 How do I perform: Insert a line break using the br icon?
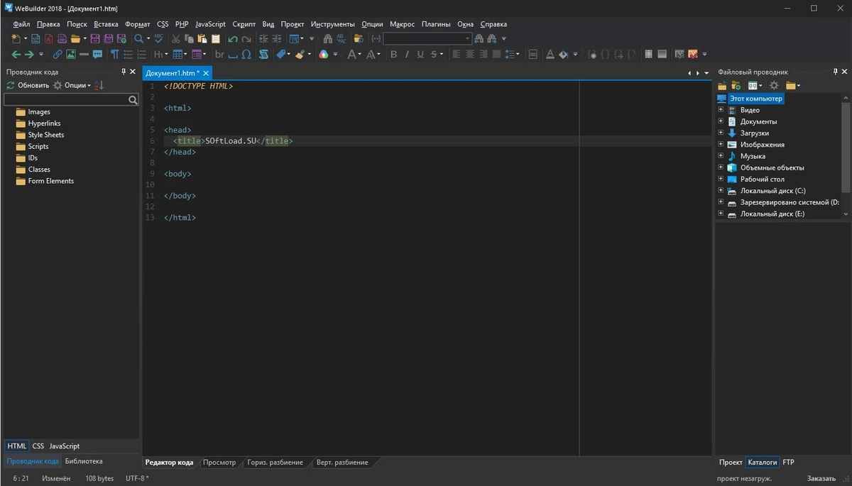tap(220, 54)
